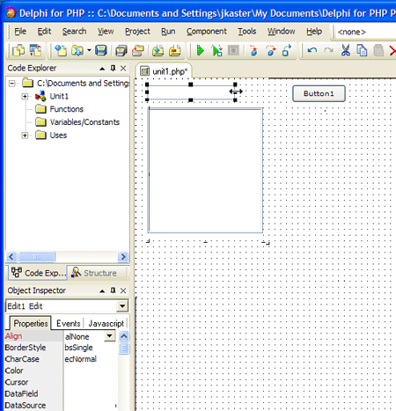Click the Run Until Return debug icon

287,51
